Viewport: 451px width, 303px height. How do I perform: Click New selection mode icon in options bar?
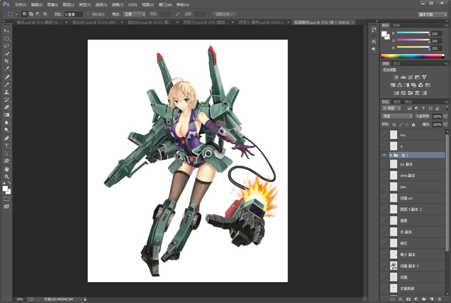pyautogui.click(x=24, y=14)
